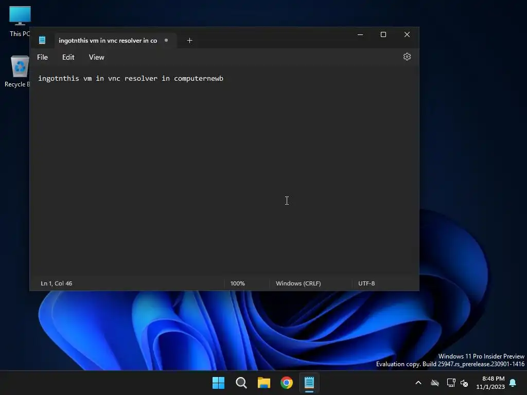Click the 100% zoom level in status bar
The height and width of the screenshot is (395, 527).
[238, 283]
